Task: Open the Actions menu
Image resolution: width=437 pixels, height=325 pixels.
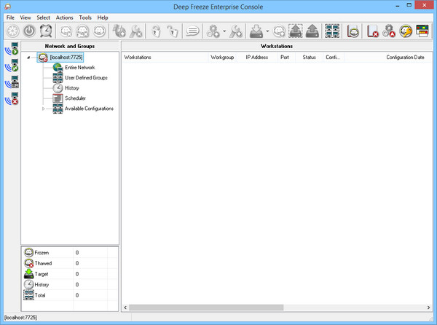Action: (64, 17)
